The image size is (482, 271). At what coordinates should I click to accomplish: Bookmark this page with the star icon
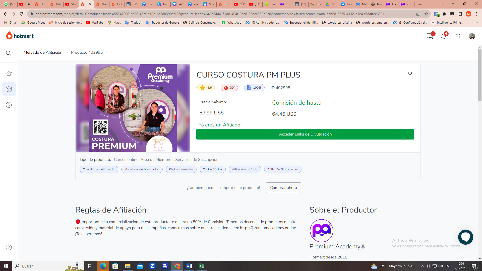coord(426,14)
